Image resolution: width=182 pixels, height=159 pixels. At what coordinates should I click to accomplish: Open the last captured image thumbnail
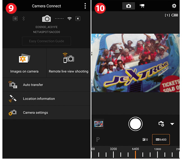coord(99,124)
